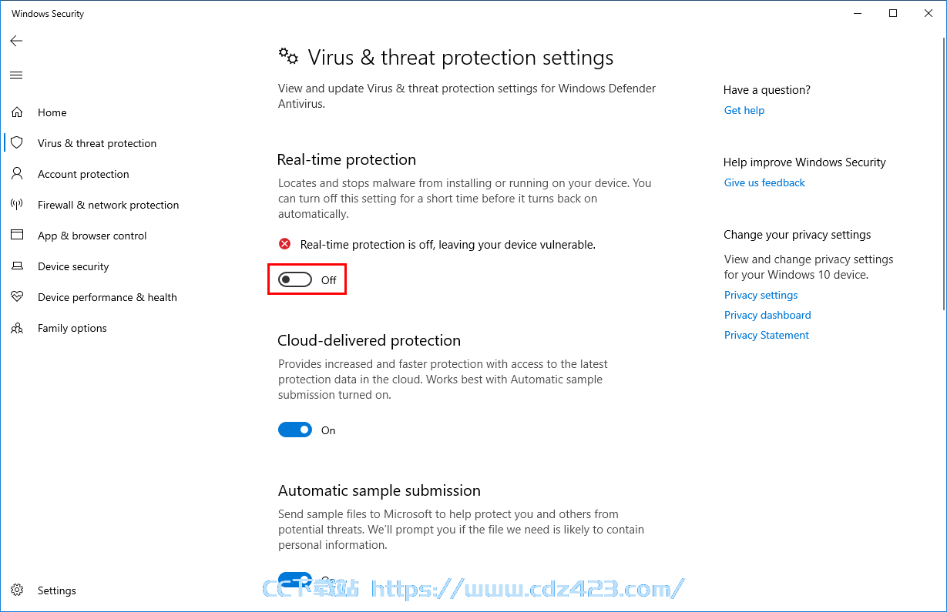Select the Virus & threat protection shield icon
Image resolution: width=947 pixels, height=612 pixels.
click(x=17, y=143)
